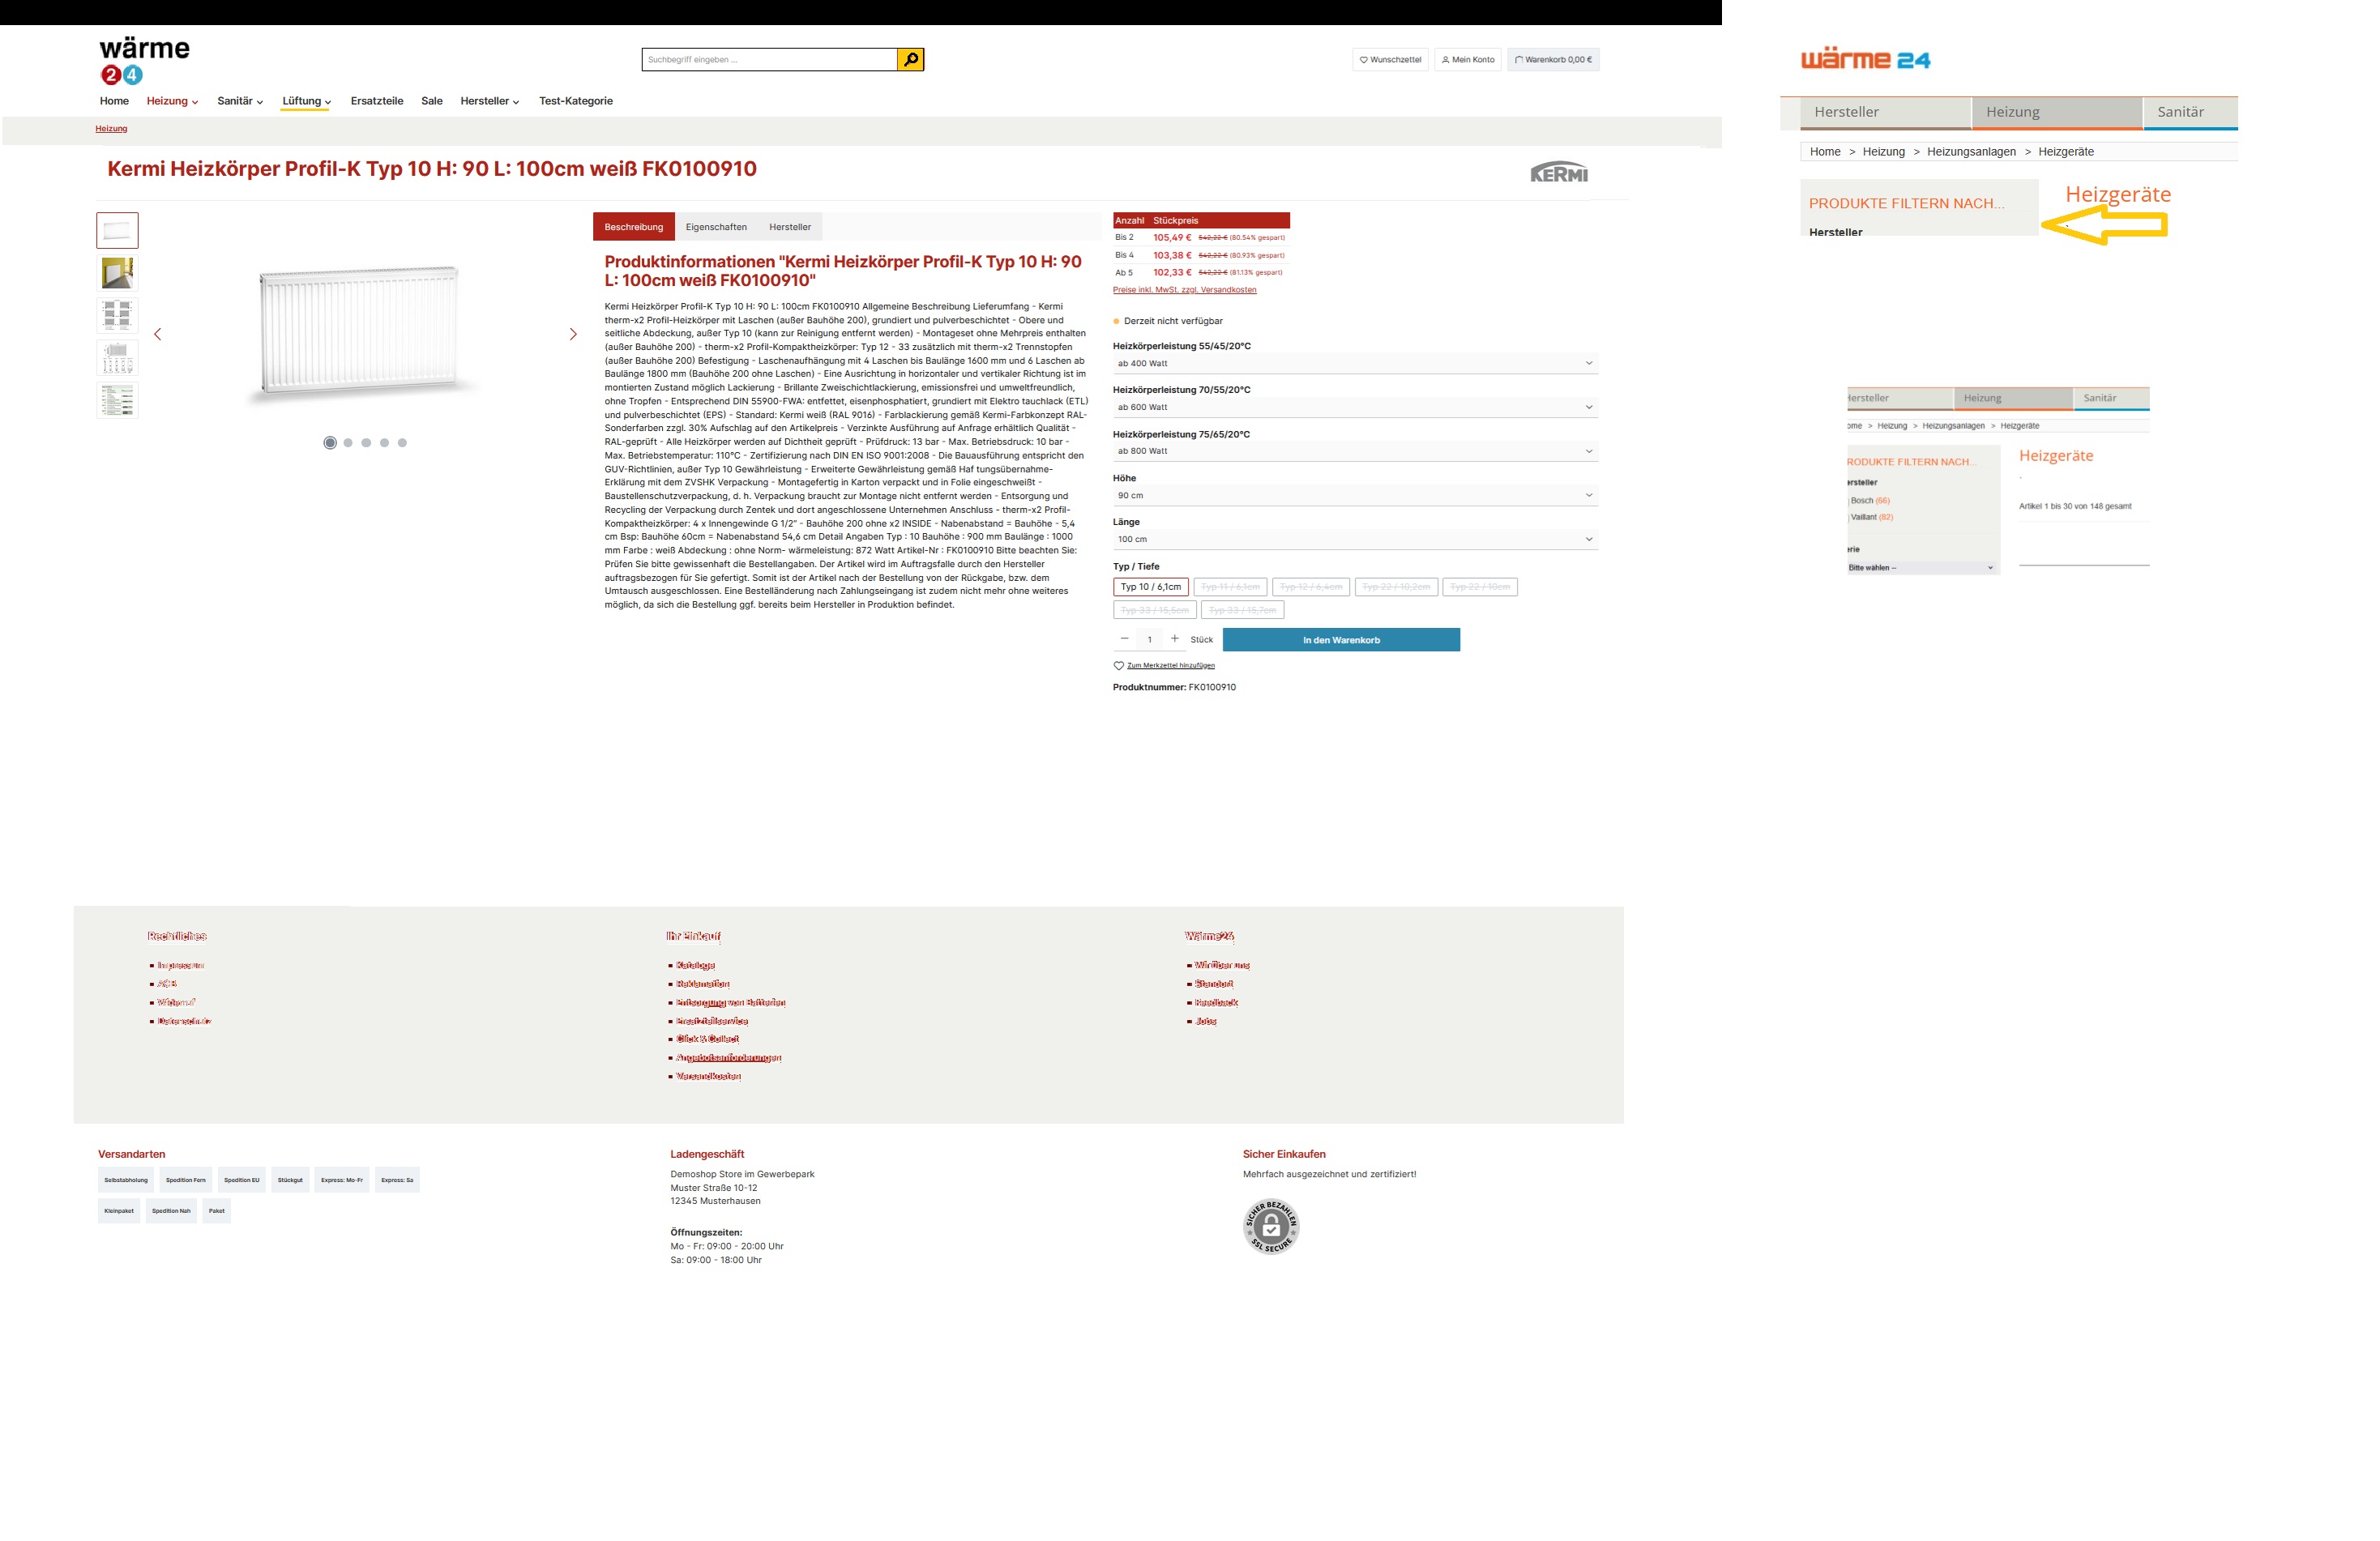
Task: Open the Länge 100 cm dropdown
Action: 1355,539
